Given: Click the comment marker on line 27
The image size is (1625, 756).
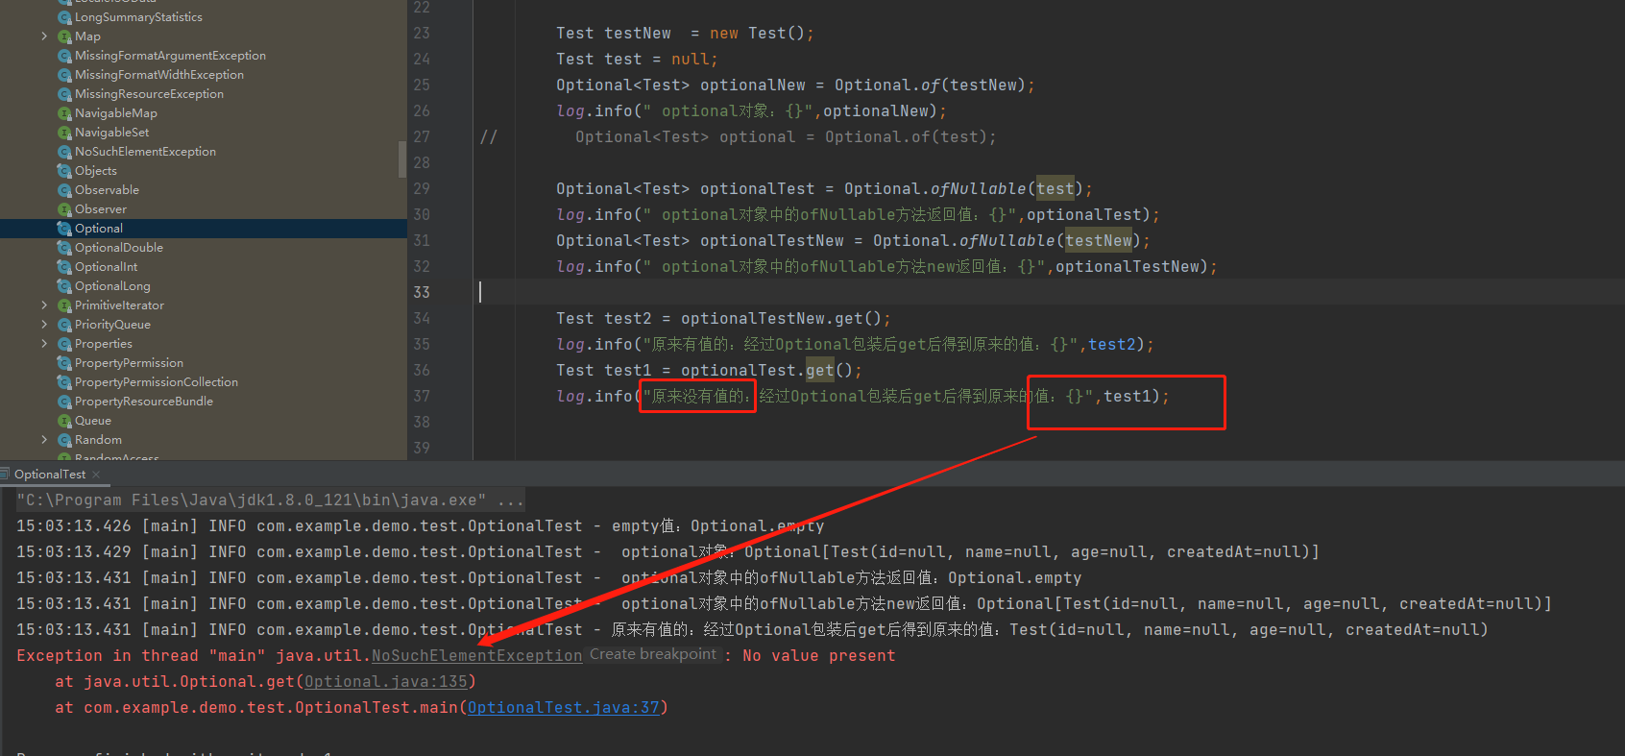Looking at the screenshot, I should (489, 136).
